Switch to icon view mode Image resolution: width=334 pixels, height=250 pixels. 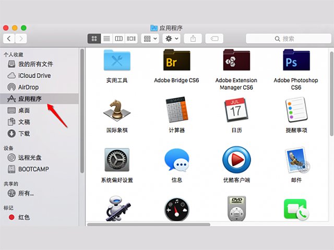(x=94, y=39)
